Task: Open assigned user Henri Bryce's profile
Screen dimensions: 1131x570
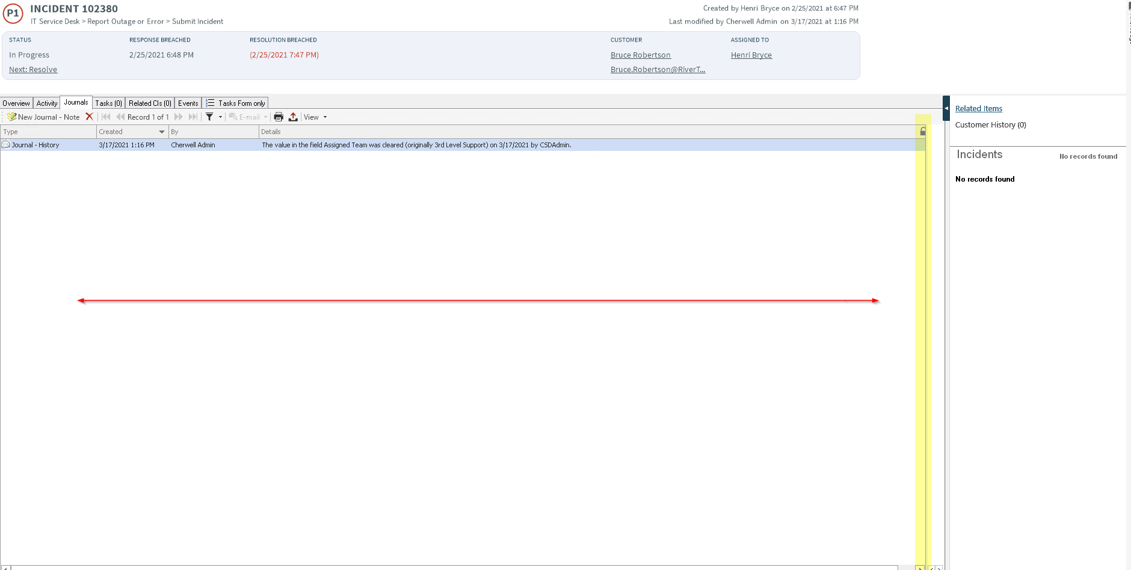Action: [x=751, y=55]
